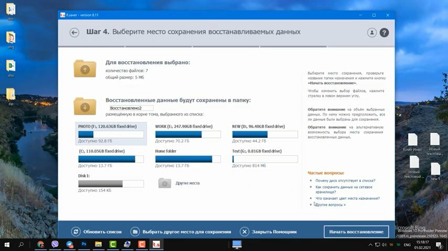Open Camtasia green C taskbar icon
448x251 pixels.
click(113, 244)
